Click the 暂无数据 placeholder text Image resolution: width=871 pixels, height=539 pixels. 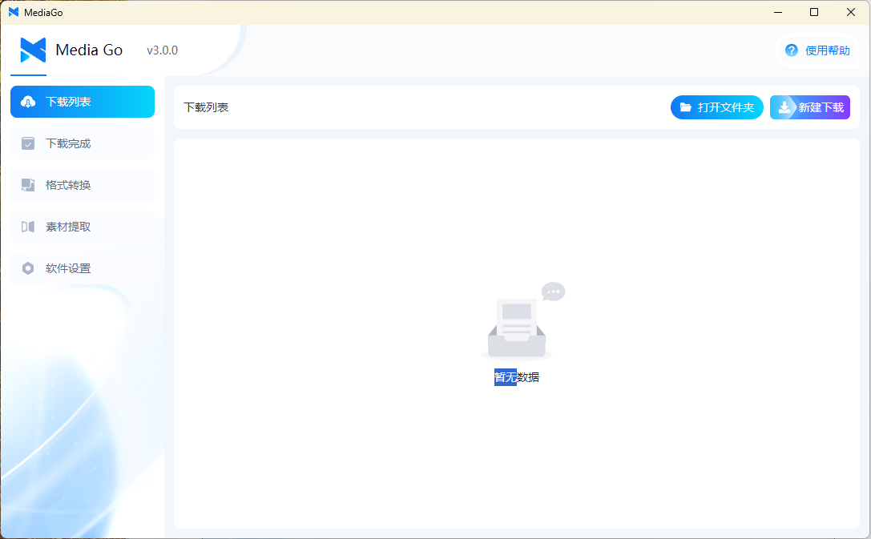point(517,377)
